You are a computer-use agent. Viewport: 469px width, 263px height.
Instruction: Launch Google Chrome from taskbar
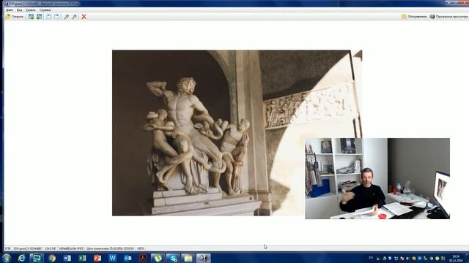[x=52, y=258]
